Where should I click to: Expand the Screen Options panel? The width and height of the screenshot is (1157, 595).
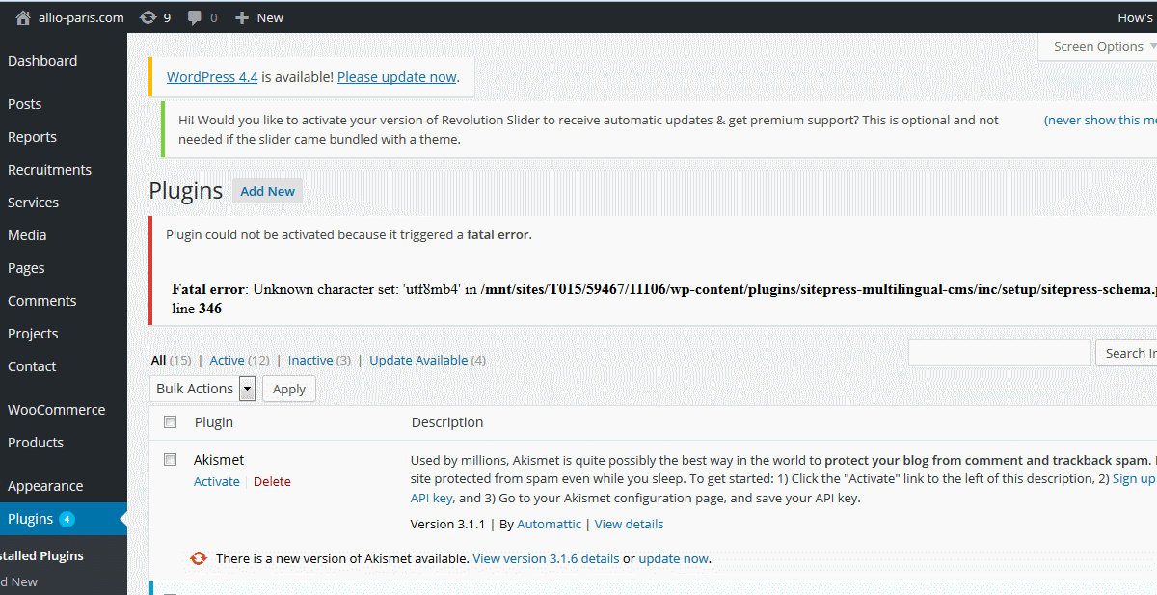click(x=1098, y=46)
